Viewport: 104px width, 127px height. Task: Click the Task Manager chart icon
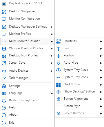(4, 78)
